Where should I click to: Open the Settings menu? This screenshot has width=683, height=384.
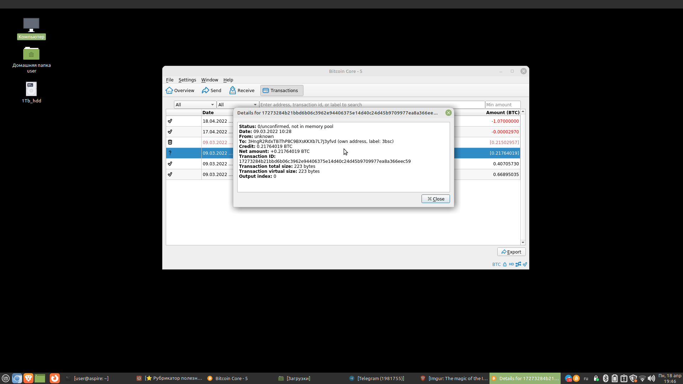click(187, 80)
